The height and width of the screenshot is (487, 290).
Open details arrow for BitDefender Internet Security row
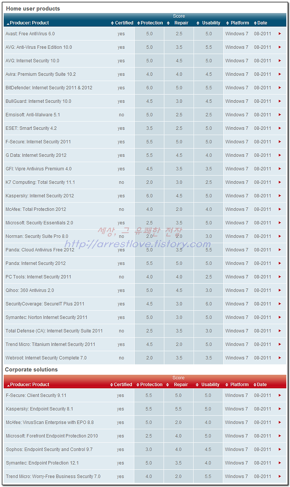pyautogui.click(x=280, y=88)
